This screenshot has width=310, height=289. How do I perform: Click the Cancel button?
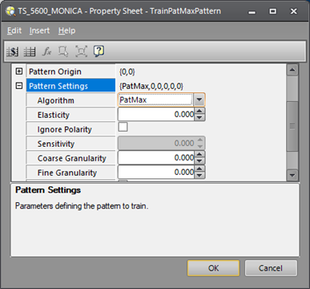(271, 268)
